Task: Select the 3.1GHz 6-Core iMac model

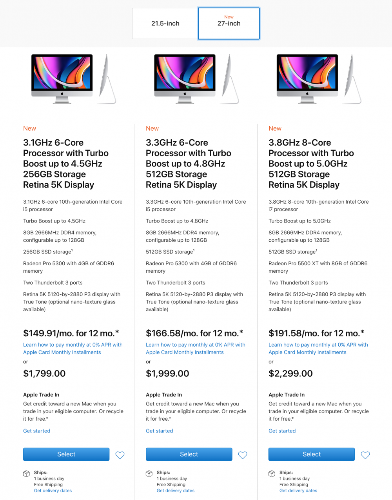Action: click(x=66, y=454)
